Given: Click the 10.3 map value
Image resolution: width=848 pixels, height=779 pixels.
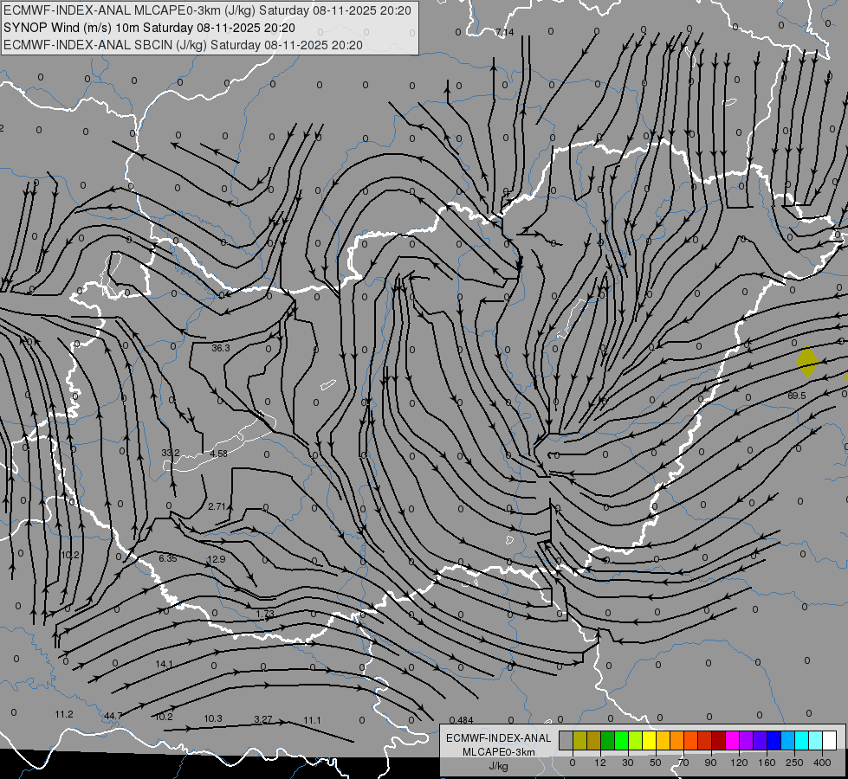Looking at the screenshot, I should coord(213,718).
